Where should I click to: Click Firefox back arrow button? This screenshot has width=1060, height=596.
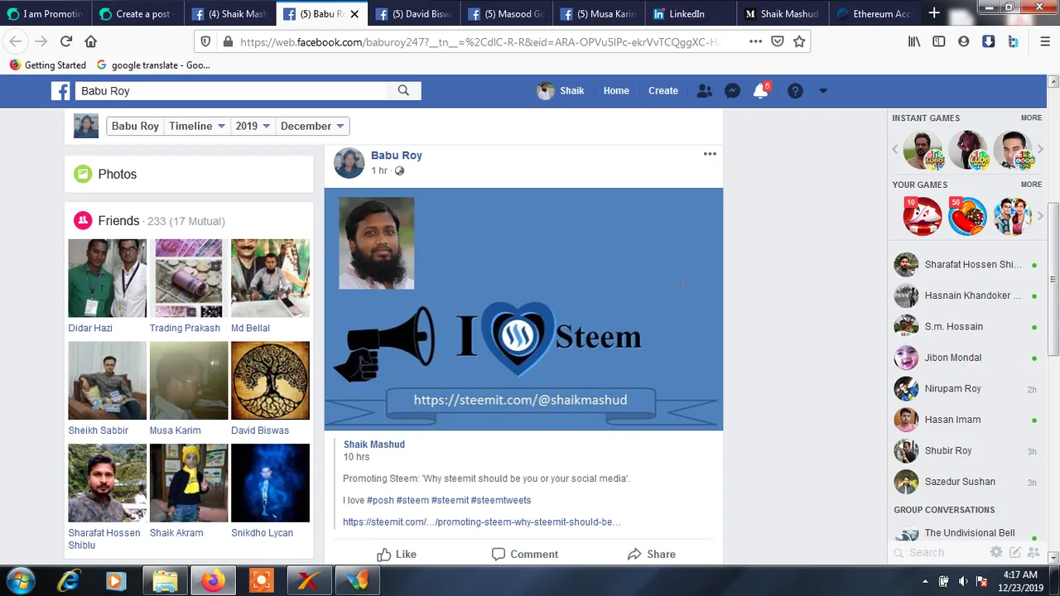coord(16,41)
